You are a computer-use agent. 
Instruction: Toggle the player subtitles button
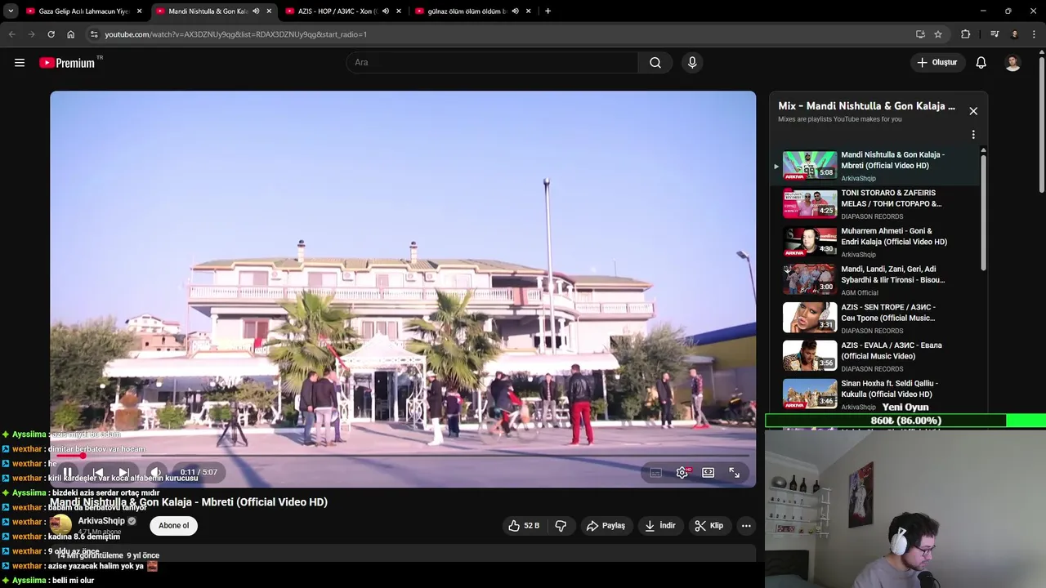pyautogui.click(x=655, y=473)
